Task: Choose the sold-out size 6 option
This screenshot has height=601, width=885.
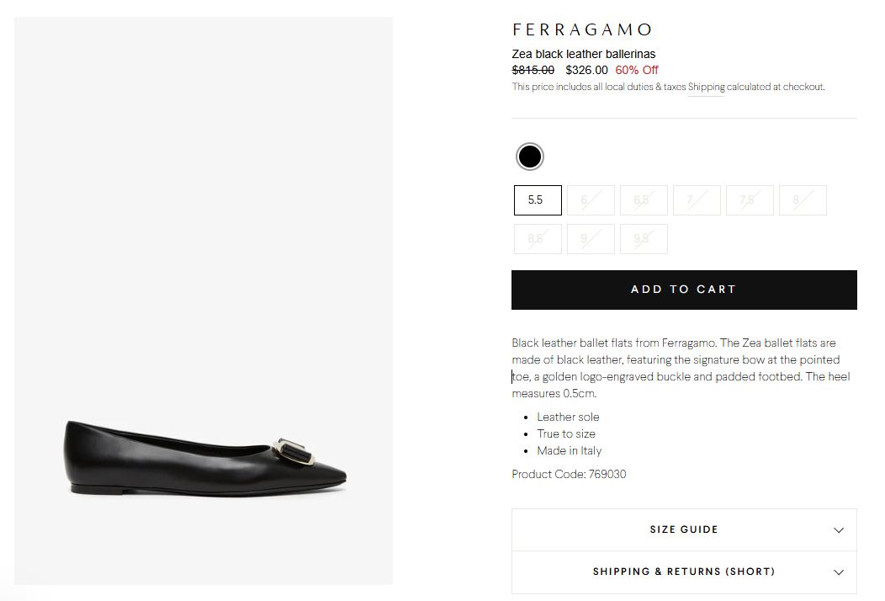Action: (591, 200)
